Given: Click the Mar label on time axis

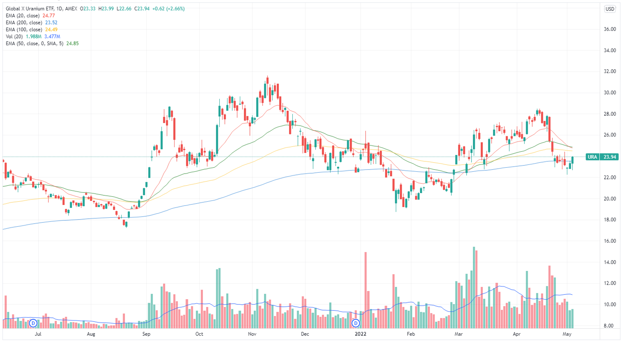Looking at the screenshot, I should [458, 334].
